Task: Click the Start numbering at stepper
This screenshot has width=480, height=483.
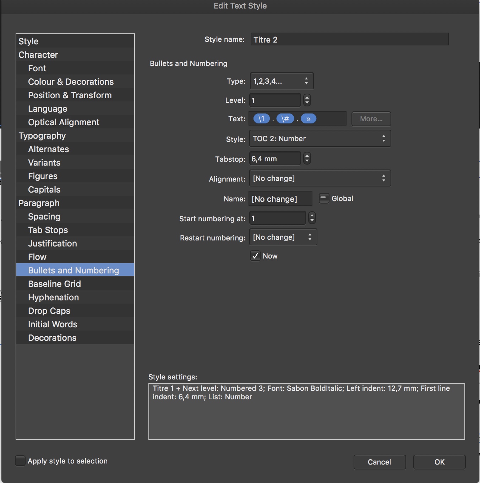Action: [312, 218]
